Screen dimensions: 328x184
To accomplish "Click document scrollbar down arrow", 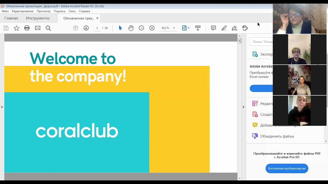I will pos(240,178).
